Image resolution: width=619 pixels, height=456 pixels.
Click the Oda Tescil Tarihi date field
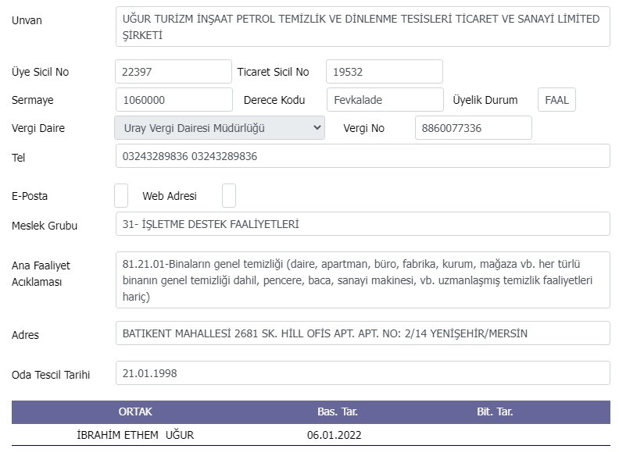[363, 373]
